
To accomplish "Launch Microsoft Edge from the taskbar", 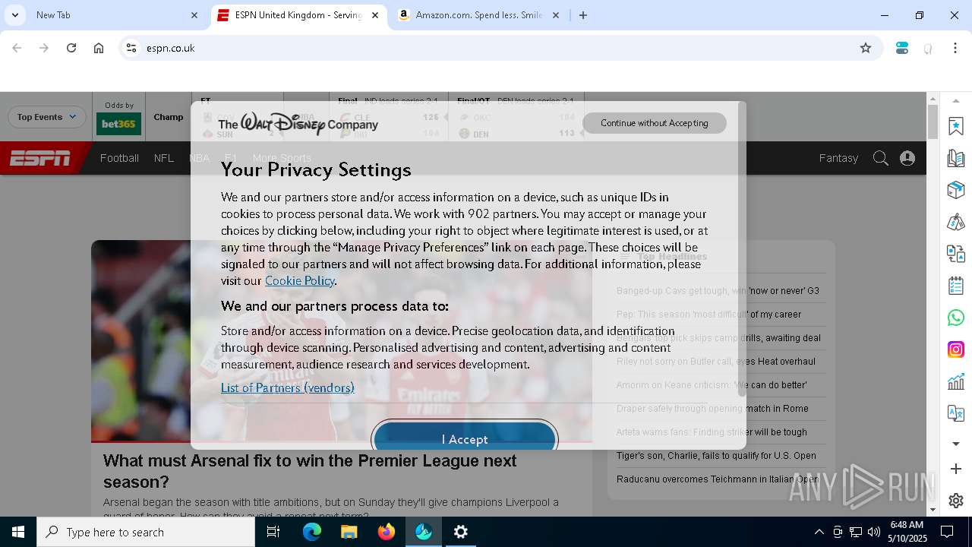I will pyautogui.click(x=312, y=532).
